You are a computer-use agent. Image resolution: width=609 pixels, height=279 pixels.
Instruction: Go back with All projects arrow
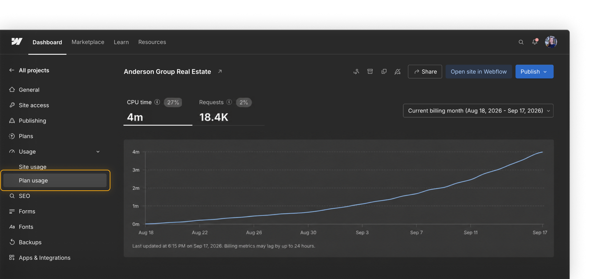click(x=12, y=70)
